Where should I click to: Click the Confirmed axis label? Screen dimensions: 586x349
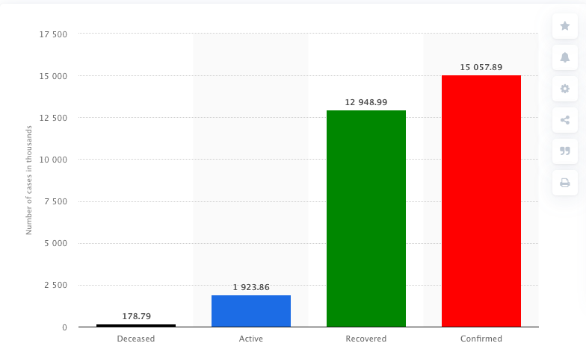tap(481, 339)
